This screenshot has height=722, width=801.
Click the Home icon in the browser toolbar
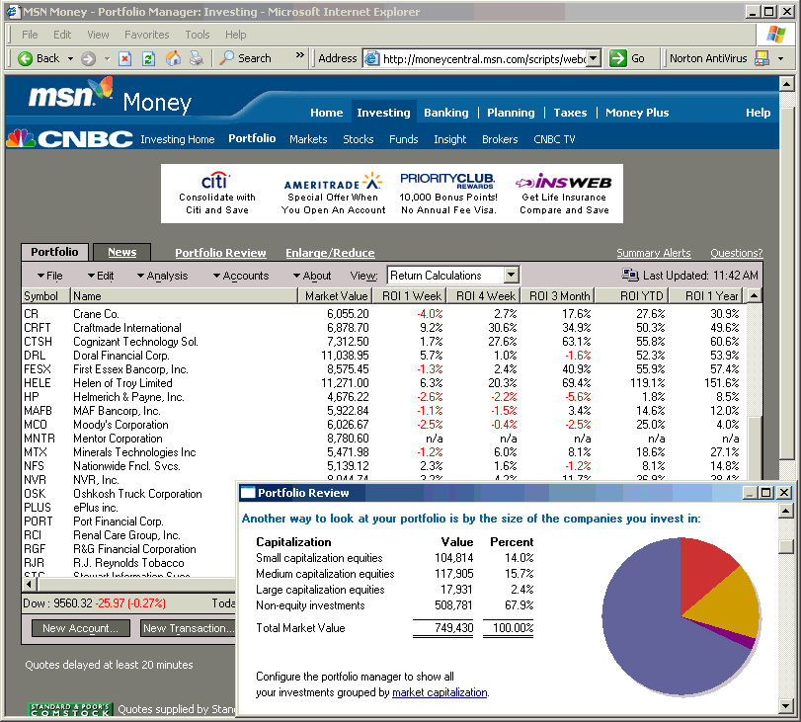(x=174, y=58)
